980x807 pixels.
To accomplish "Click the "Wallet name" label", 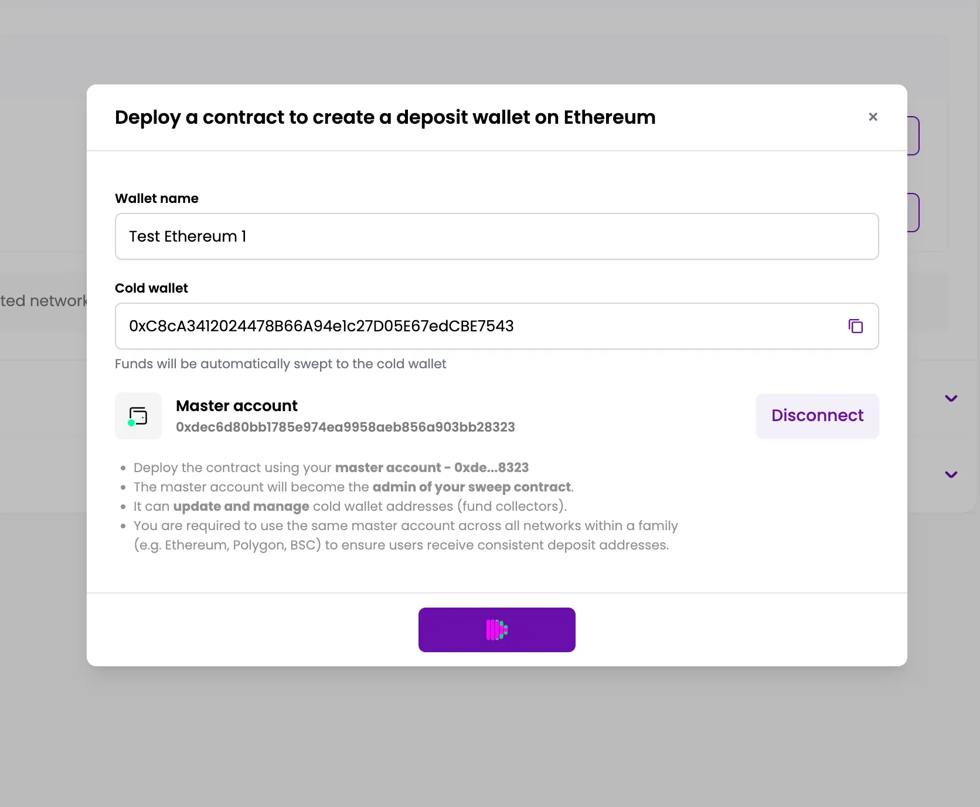I will pos(156,198).
